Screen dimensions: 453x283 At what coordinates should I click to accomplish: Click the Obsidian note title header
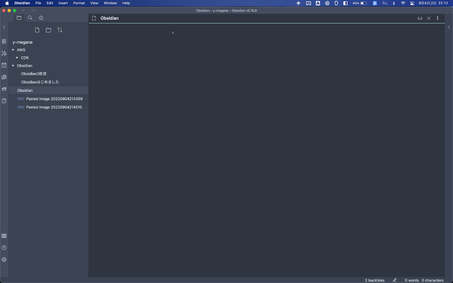pyautogui.click(x=110, y=18)
